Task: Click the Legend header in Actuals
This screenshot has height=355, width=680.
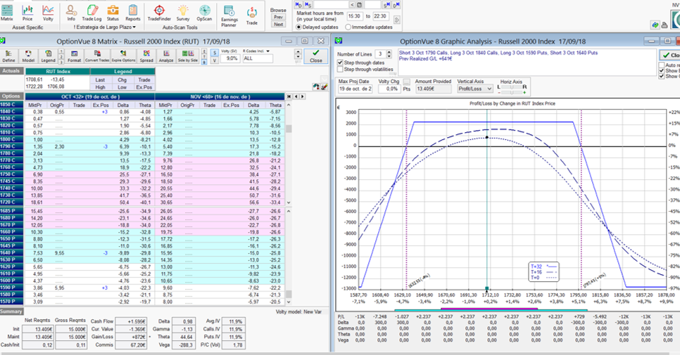Action: click(122, 72)
